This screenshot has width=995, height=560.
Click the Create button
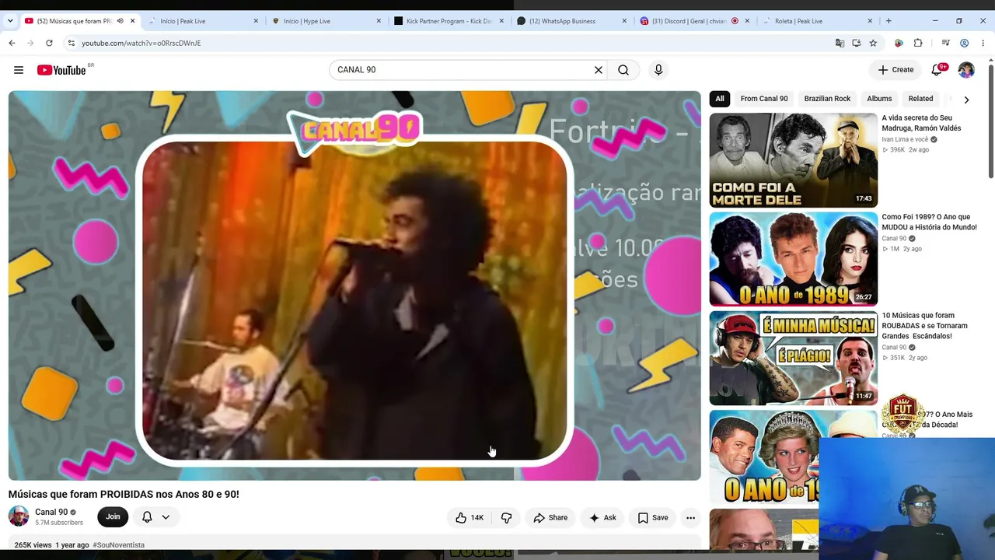[895, 70]
